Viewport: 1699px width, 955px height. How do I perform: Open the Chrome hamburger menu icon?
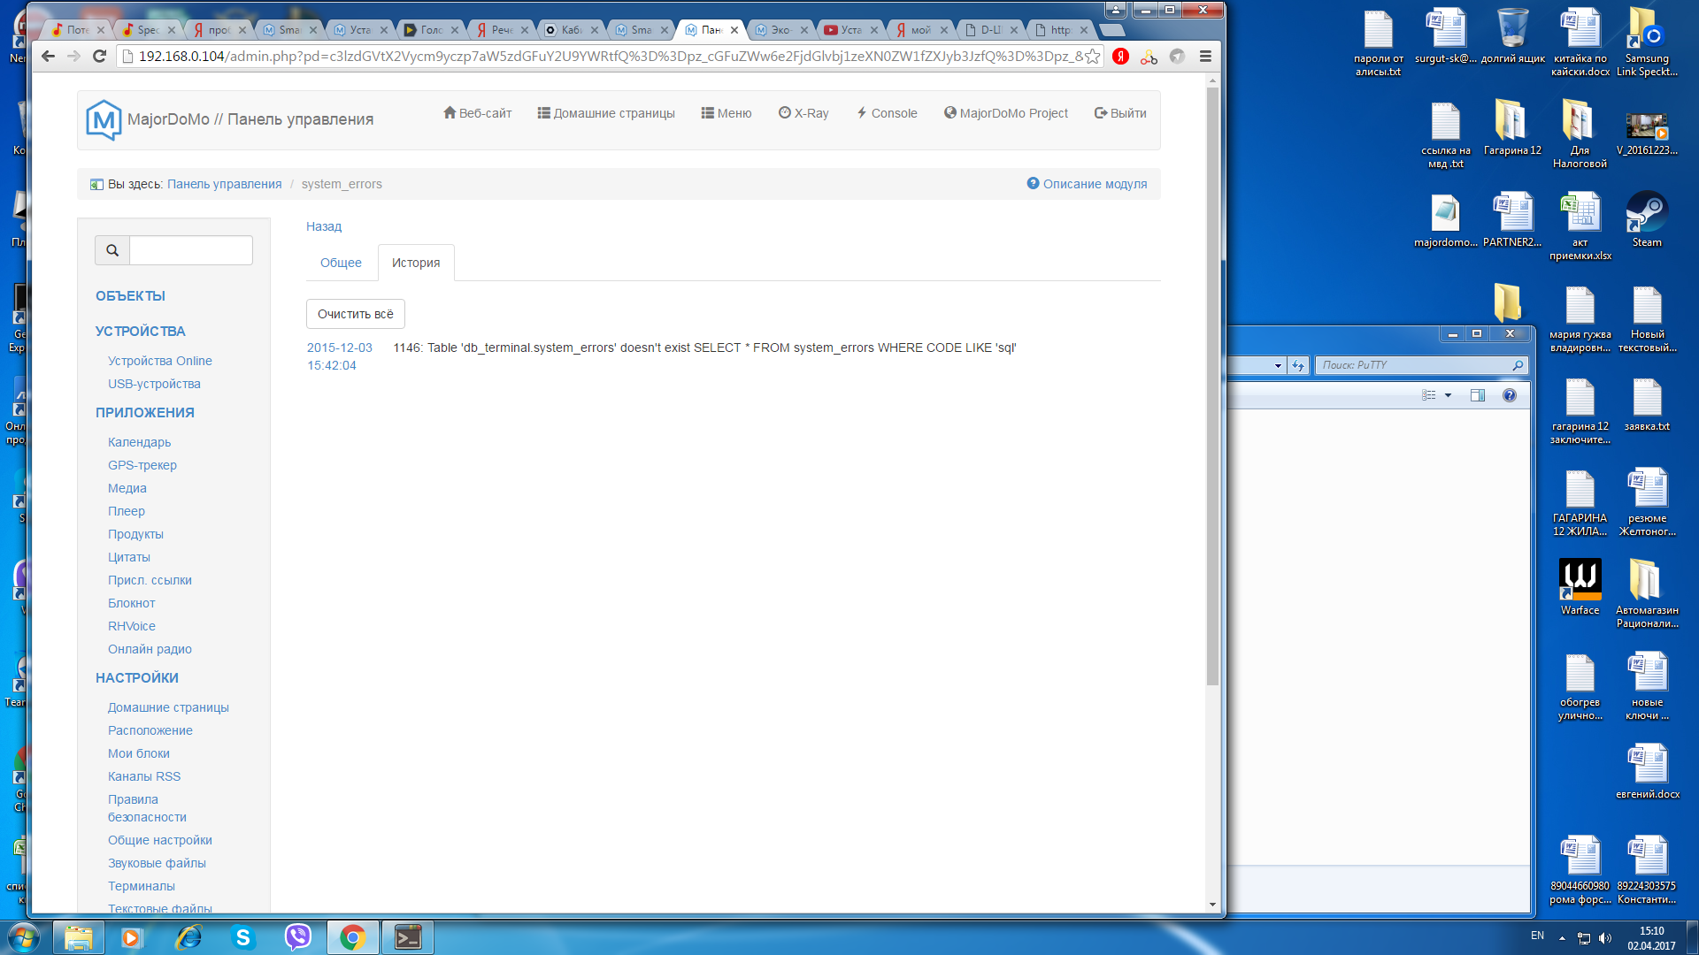(1205, 57)
